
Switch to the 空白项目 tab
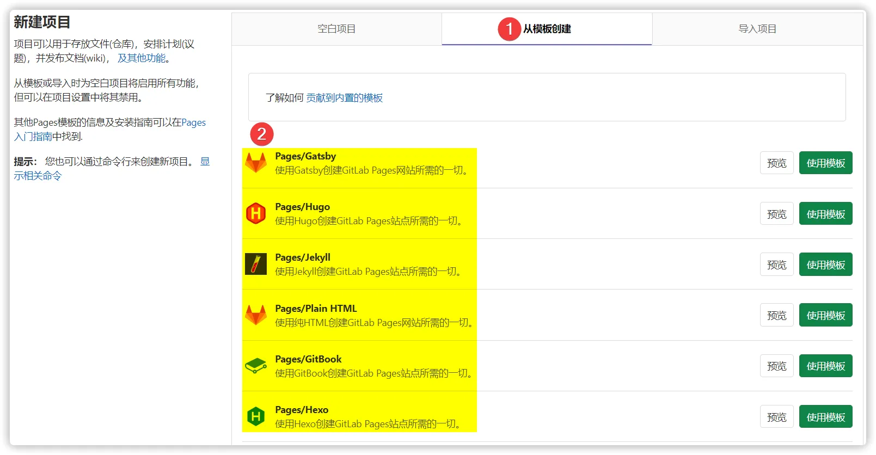336,29
